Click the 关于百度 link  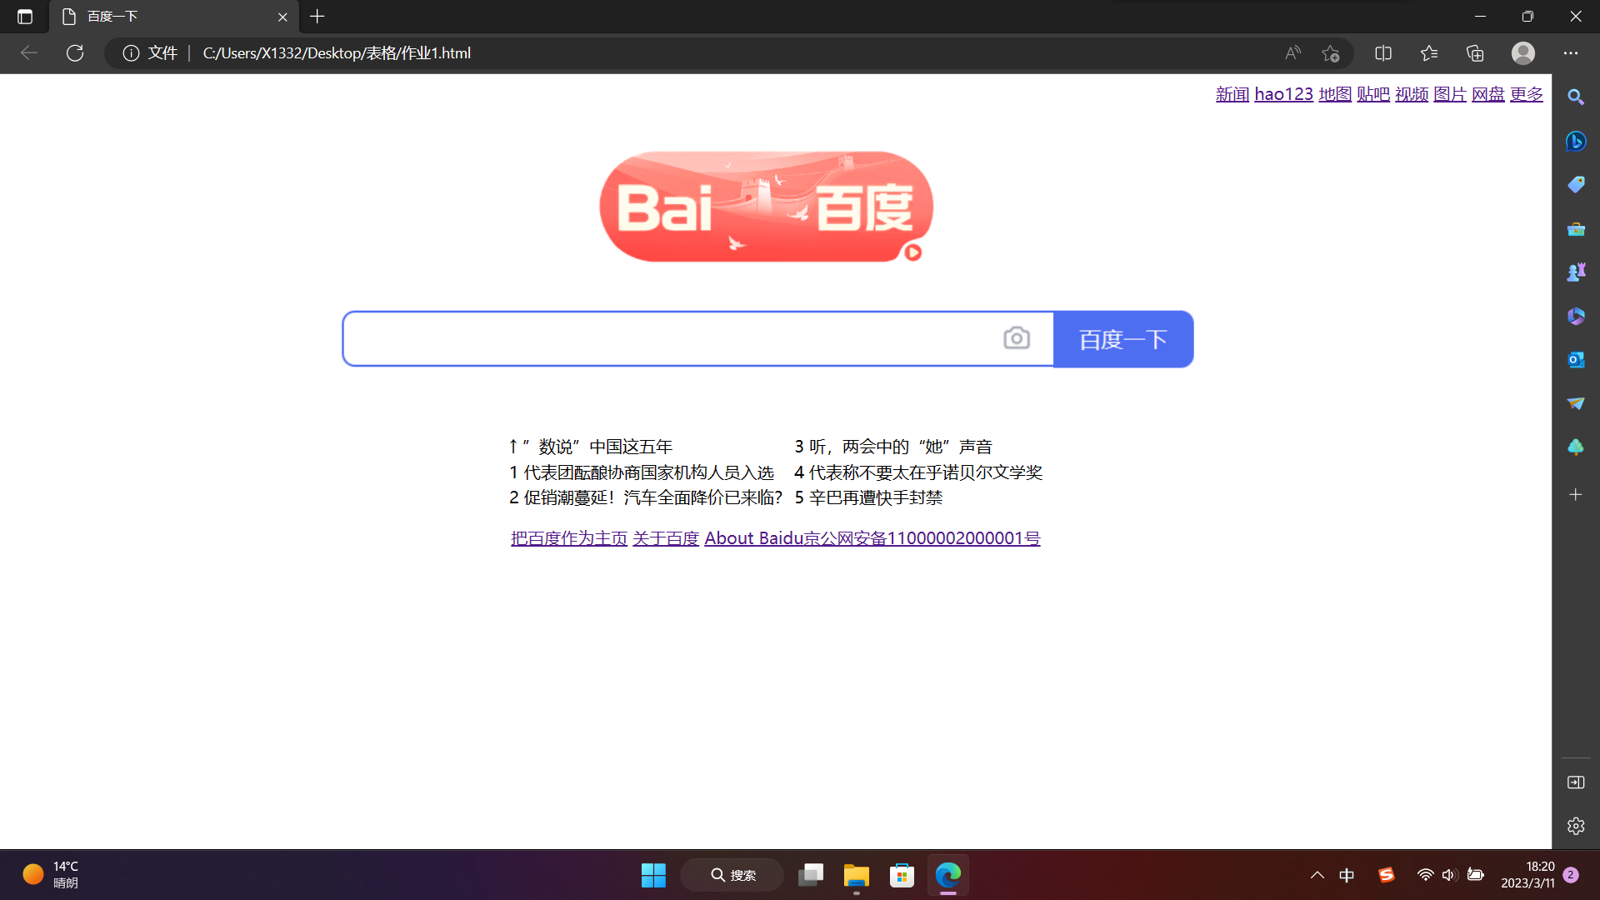pyautogui.click(x=665, y=538)
